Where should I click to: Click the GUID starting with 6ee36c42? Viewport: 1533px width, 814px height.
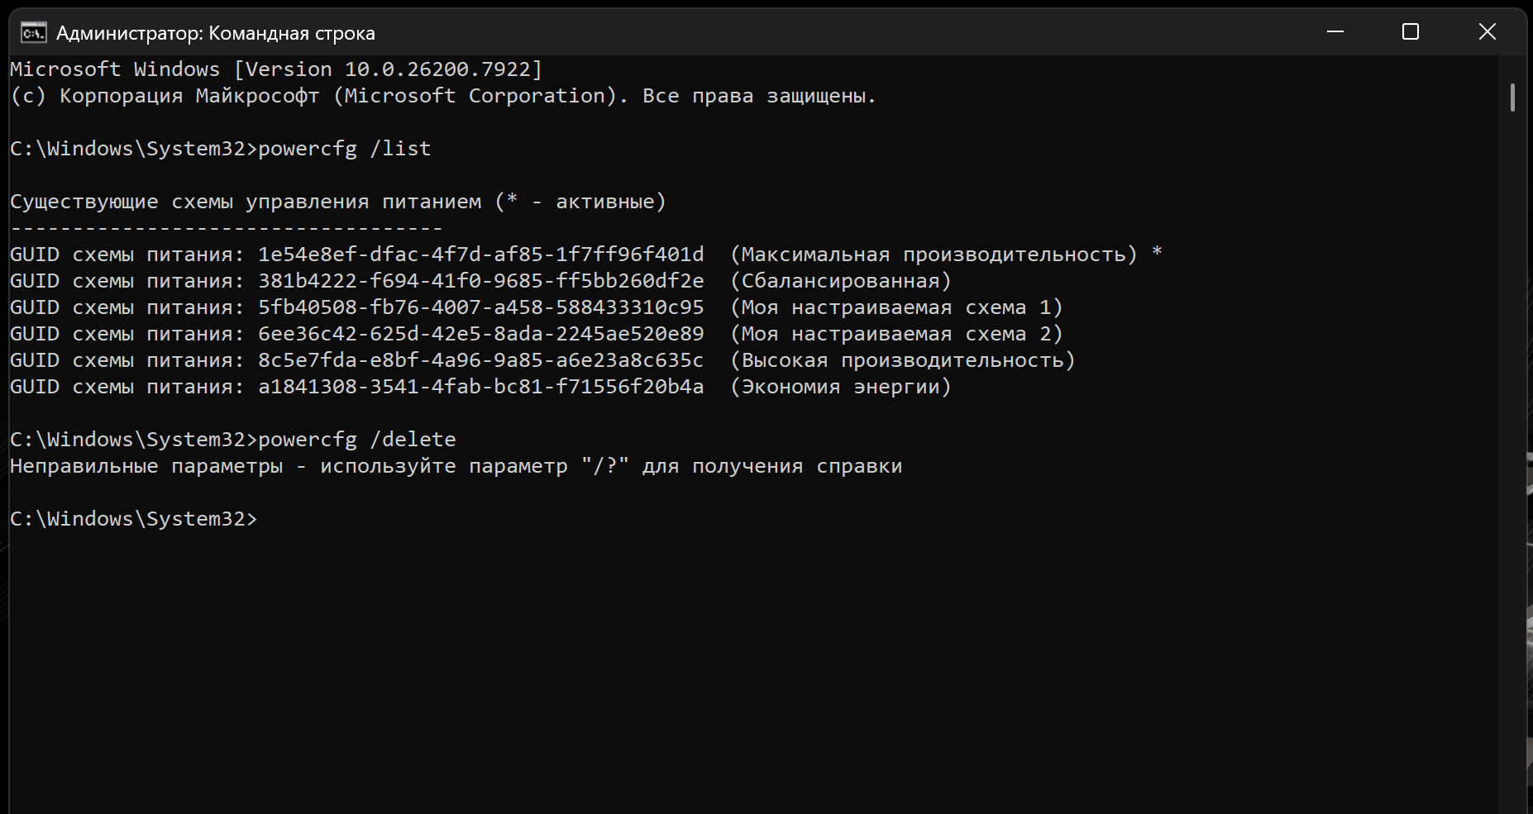point(480,334)
